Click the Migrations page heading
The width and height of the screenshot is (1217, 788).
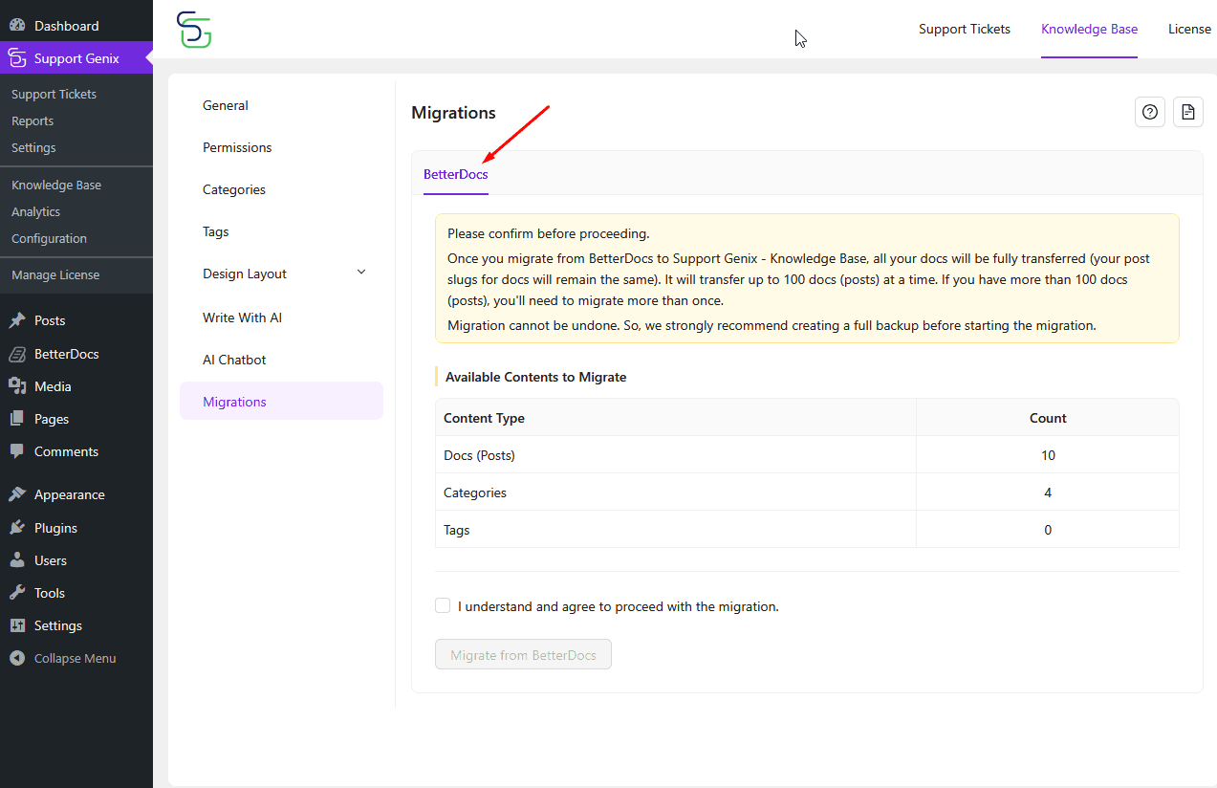(x=453, y=113)
